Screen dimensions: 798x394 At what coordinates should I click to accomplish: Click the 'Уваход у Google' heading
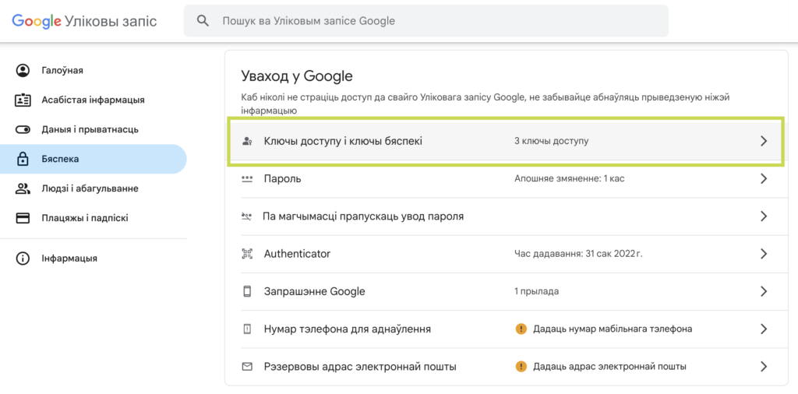pos(297,77)
